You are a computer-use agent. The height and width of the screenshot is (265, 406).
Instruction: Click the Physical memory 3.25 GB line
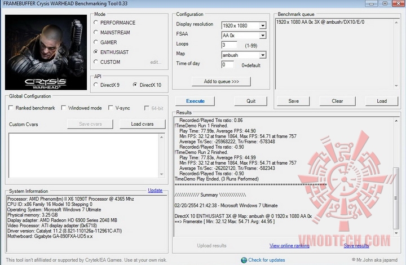pos(33,215)
